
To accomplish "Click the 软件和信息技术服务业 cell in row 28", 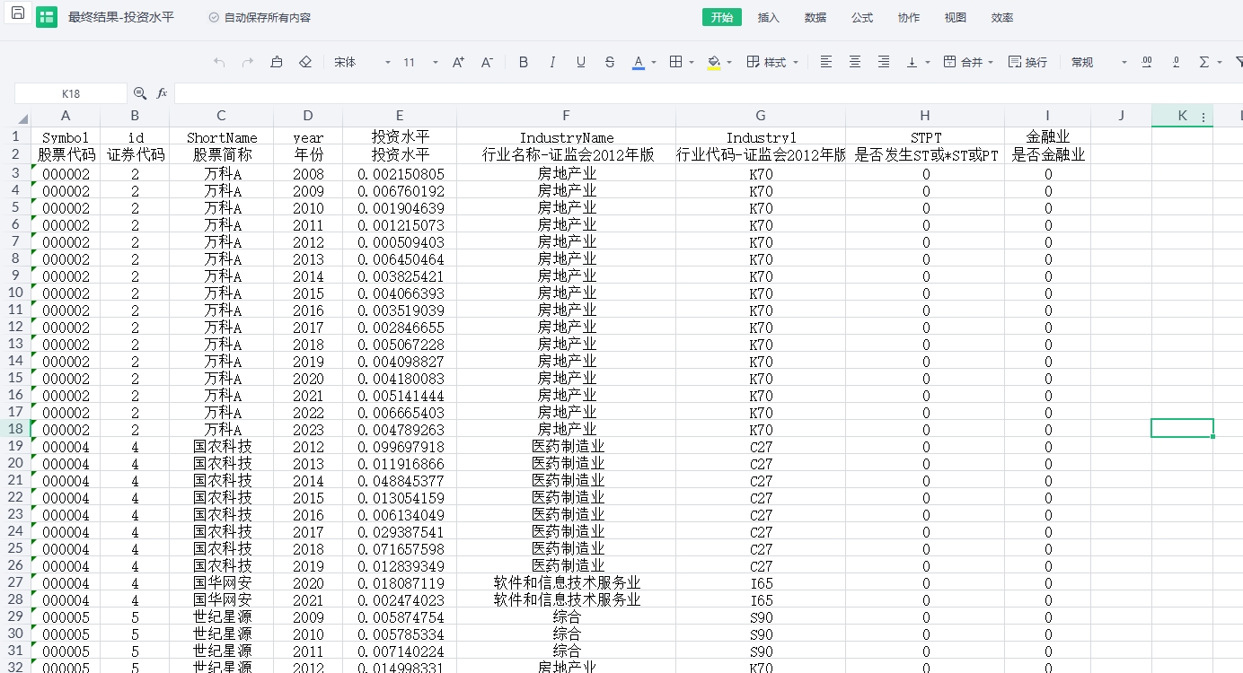I will click(x=566, y=599).
